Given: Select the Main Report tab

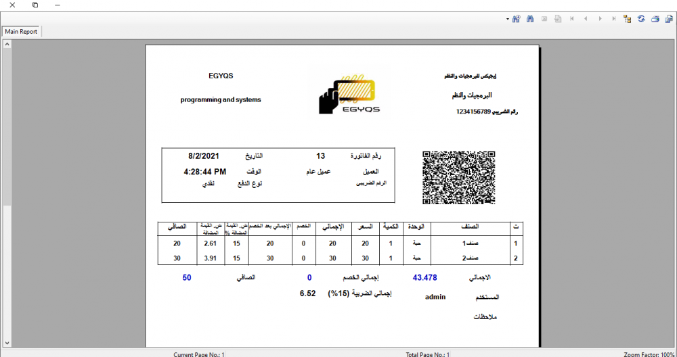Looking at the screenshot, I should (x=21, y=32).
